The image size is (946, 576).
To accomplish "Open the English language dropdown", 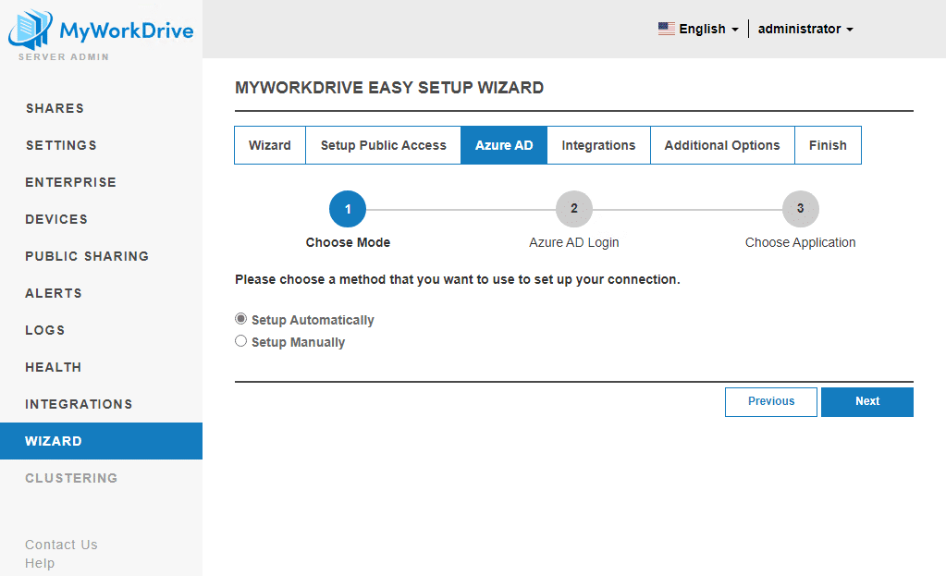I will [x=699, y=29].
